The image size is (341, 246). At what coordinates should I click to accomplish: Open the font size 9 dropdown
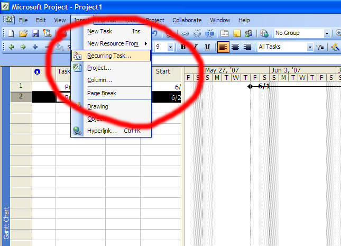[x=170, y=47]
